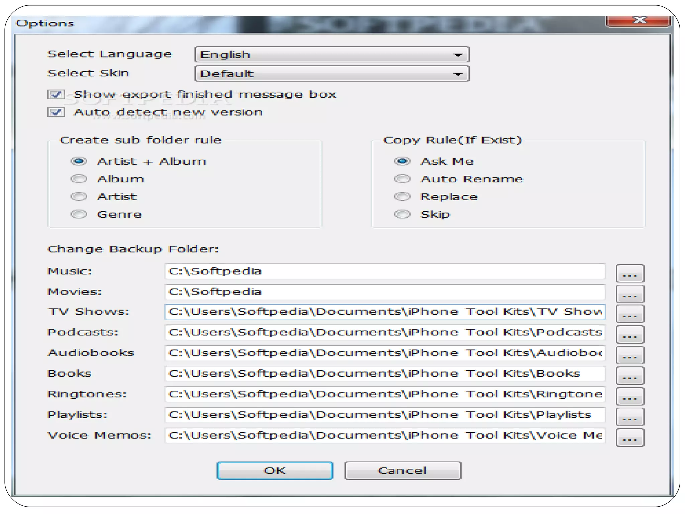Click the Voice Memos browse button

[629, 437]
